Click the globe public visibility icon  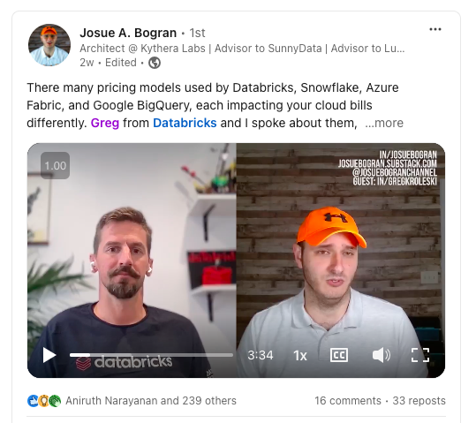tap(155, 63)
